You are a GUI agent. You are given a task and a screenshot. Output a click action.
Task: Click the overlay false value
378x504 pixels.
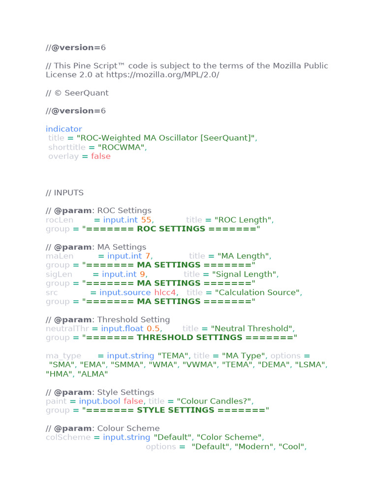point(100,156)
